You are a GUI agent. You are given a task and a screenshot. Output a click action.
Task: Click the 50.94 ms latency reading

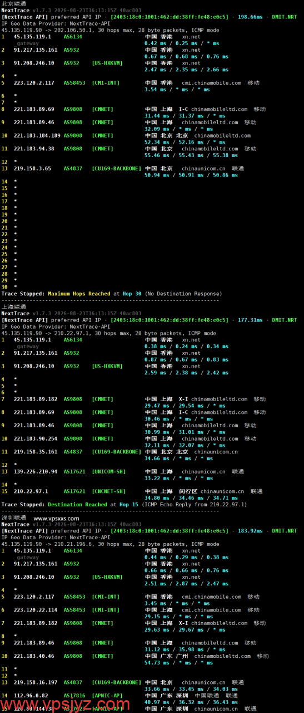(x=155, y=175)
